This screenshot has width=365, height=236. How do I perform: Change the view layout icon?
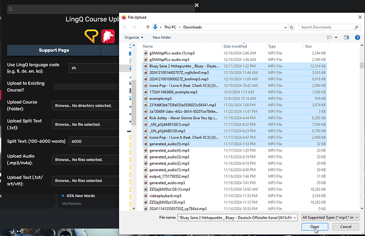[330, 37]
